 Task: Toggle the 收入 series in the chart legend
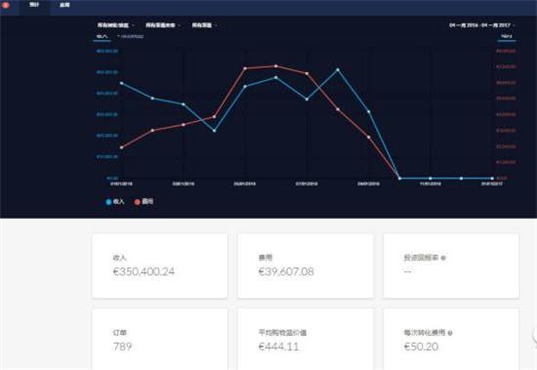coord(115,202)
